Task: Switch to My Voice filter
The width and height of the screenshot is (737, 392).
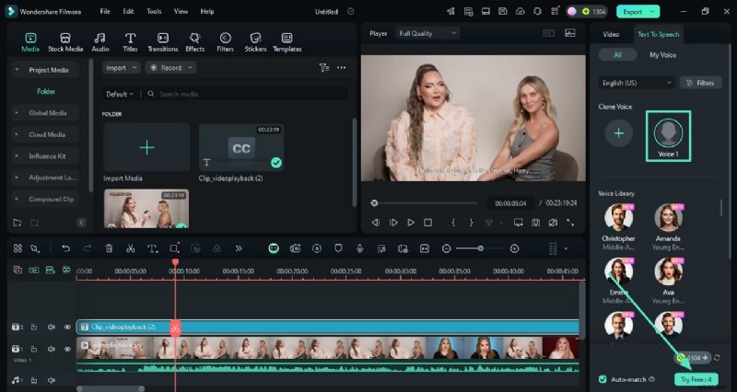Action: click(662, 55)
